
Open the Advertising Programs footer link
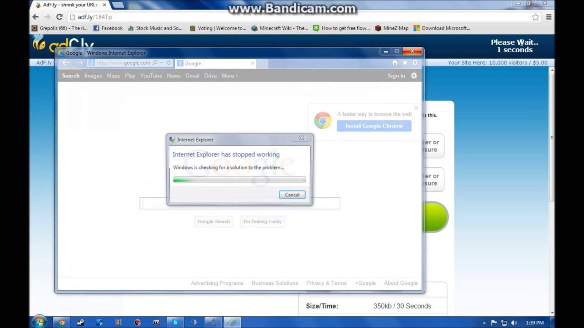tap(217, 283)
